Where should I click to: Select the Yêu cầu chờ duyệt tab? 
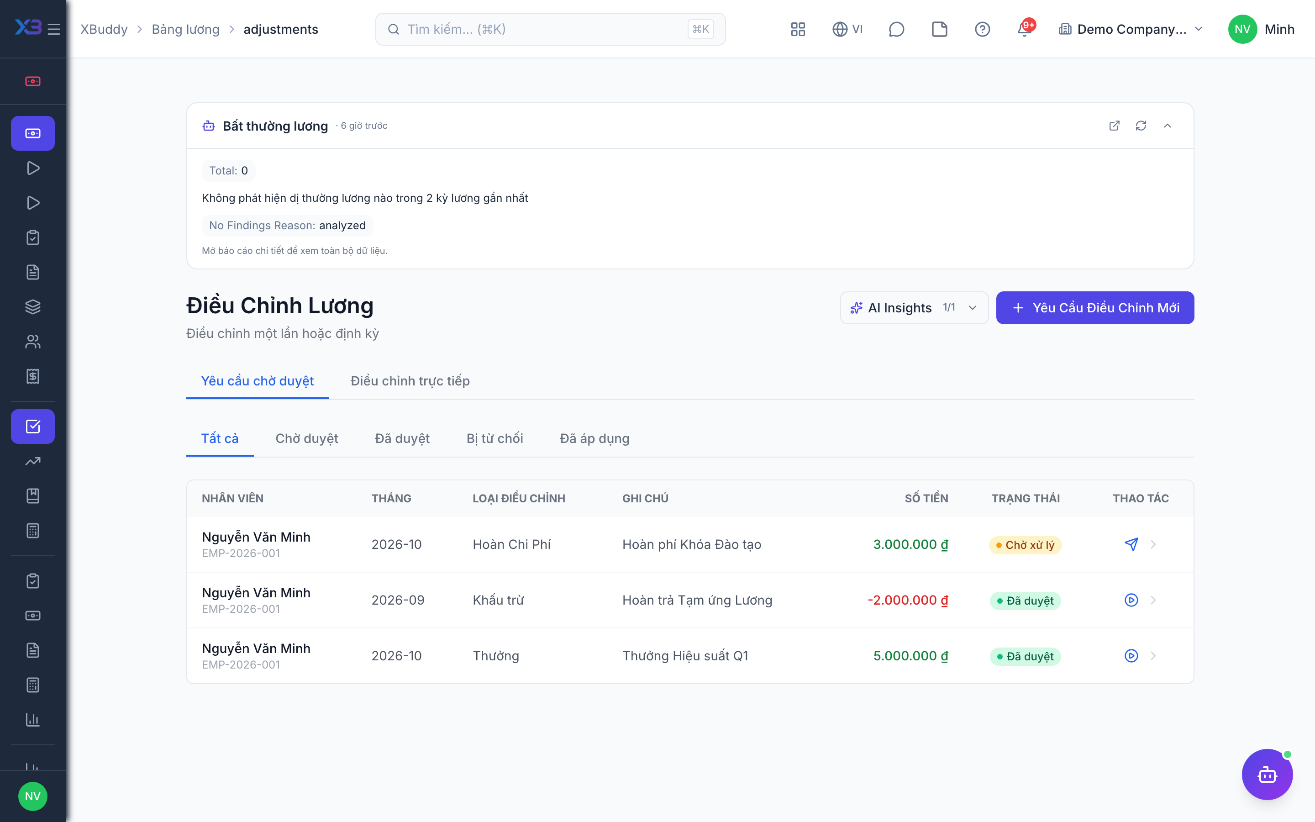pos(257,380)
